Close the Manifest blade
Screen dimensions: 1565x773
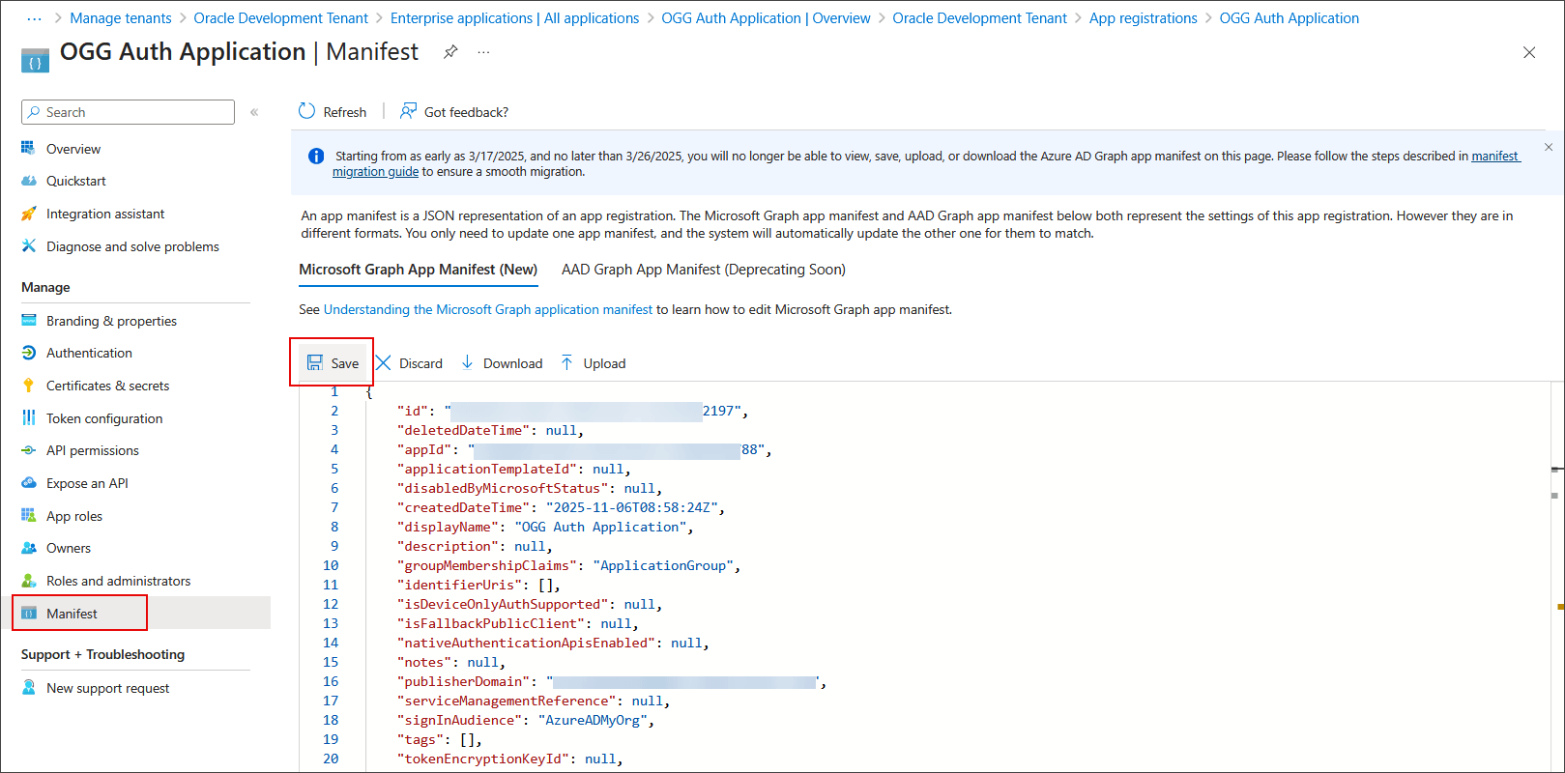click(1529, 52)
